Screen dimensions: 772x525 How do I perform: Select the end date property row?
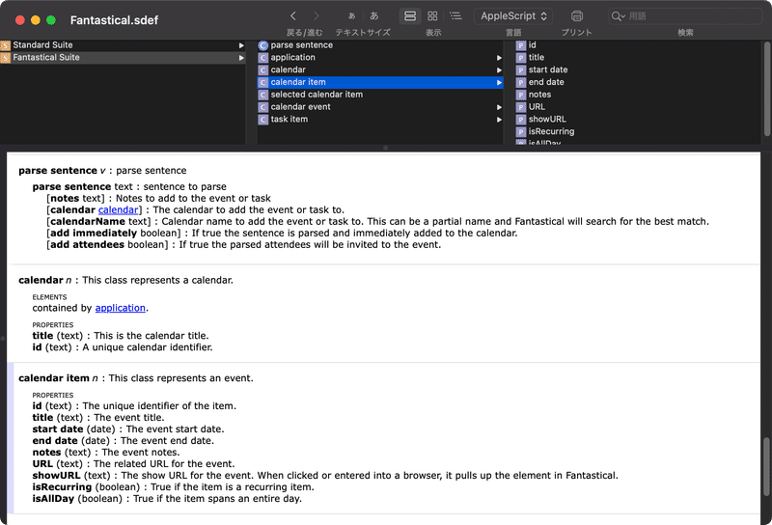(638, 82)
